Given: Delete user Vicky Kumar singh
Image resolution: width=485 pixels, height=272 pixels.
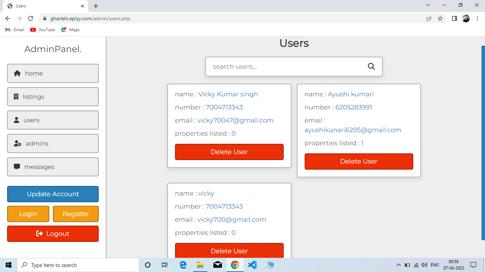Looking at the screenshot, I should click(x=229, y=152).
